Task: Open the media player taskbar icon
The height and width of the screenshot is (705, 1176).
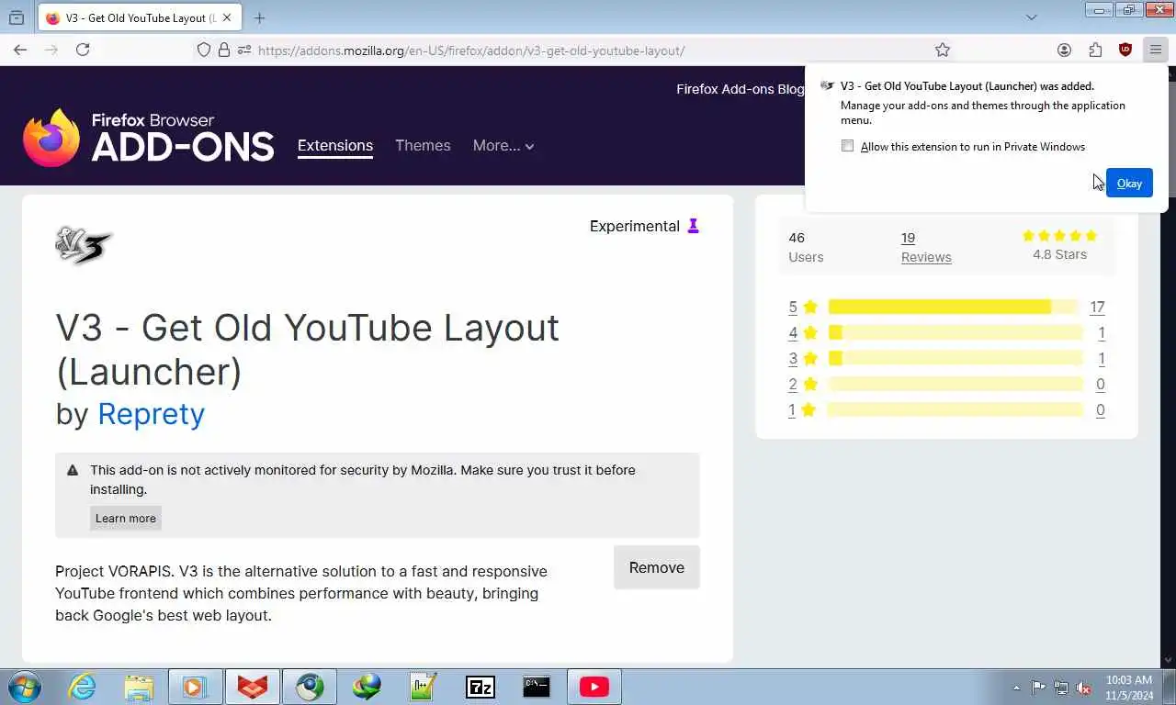Action: pos(196,687)
